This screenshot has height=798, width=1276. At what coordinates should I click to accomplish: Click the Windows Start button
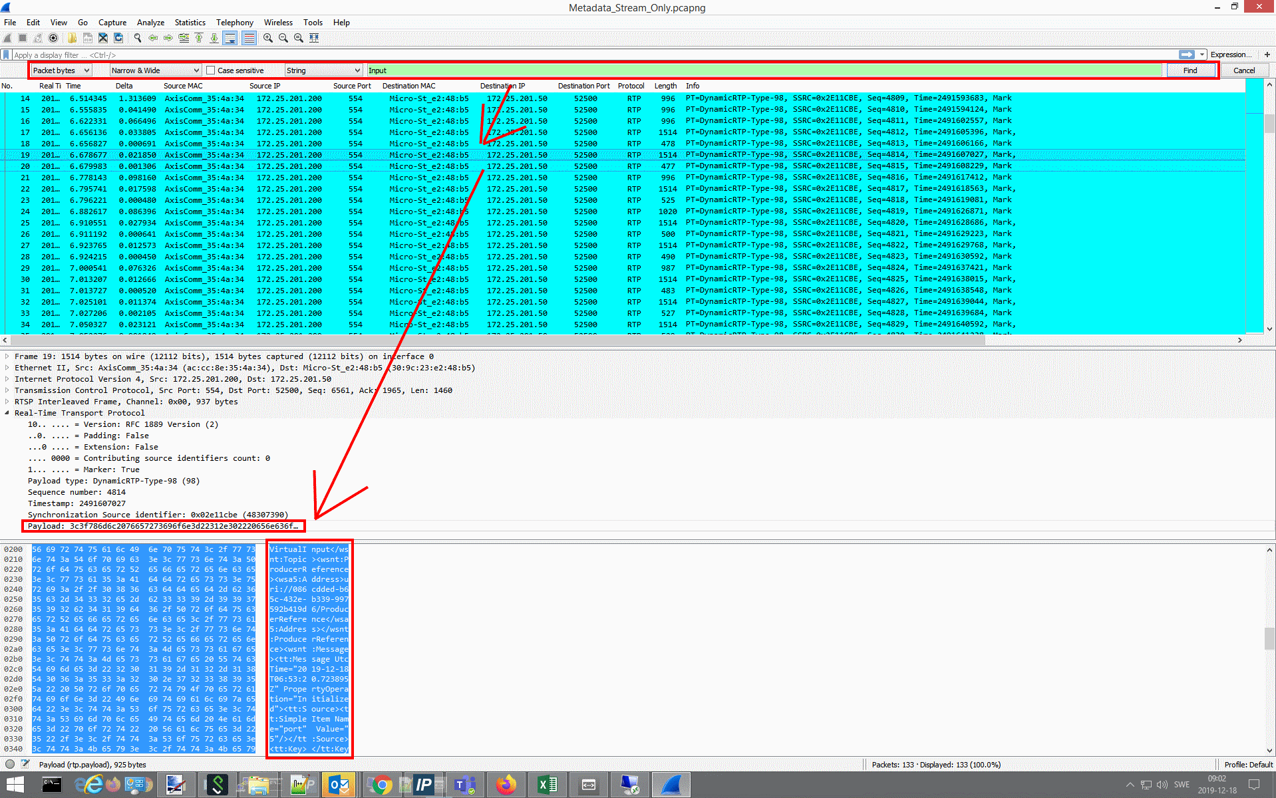click(15, 785)
